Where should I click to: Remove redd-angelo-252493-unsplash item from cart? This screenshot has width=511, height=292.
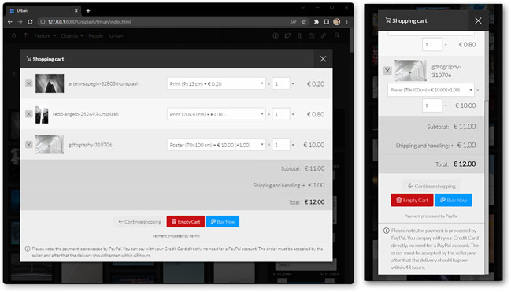point(28,114)
